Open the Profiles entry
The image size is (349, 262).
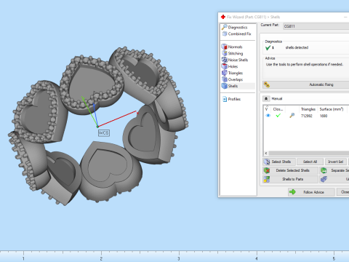click(x=231, y=99)
